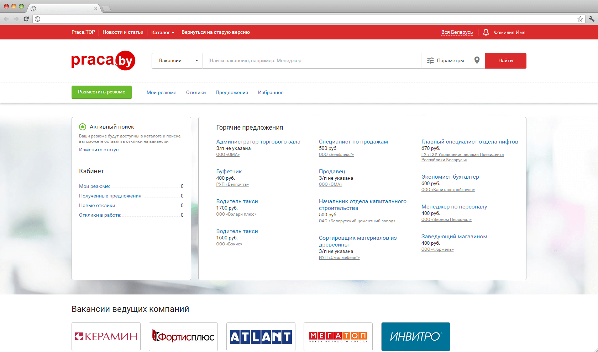Open the Экономист-бухгалтер vacancy
The image size is (598, 352).
click(450, 177)
